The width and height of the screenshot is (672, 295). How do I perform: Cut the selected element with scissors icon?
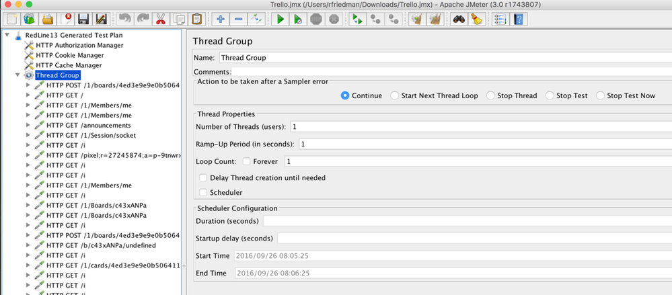click(161, 19)
